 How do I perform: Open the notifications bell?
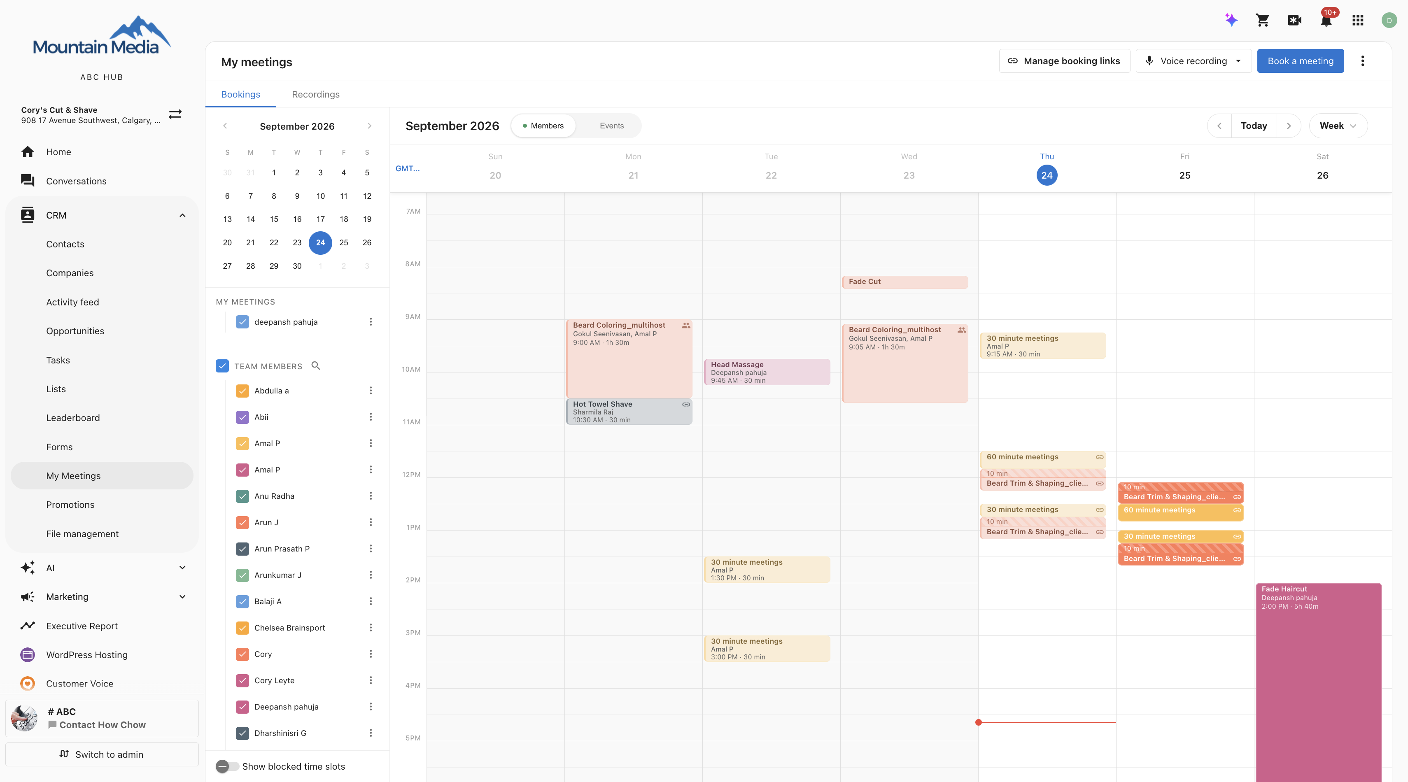(1326, 21)
